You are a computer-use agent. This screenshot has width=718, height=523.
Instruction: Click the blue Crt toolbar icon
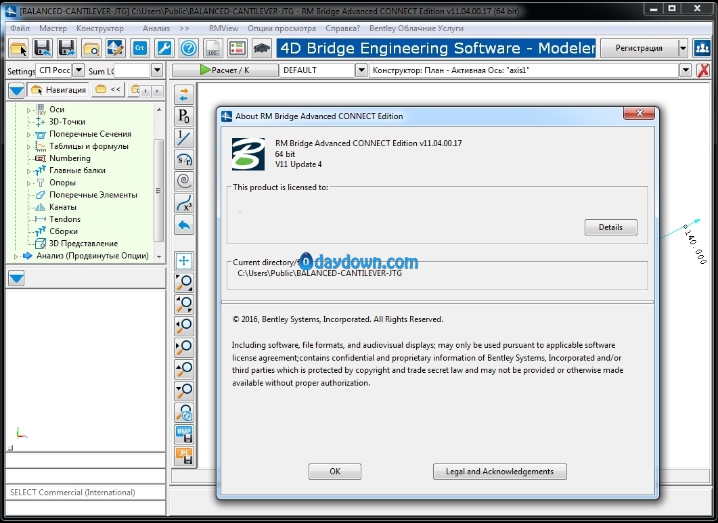[x=140, y=48]
